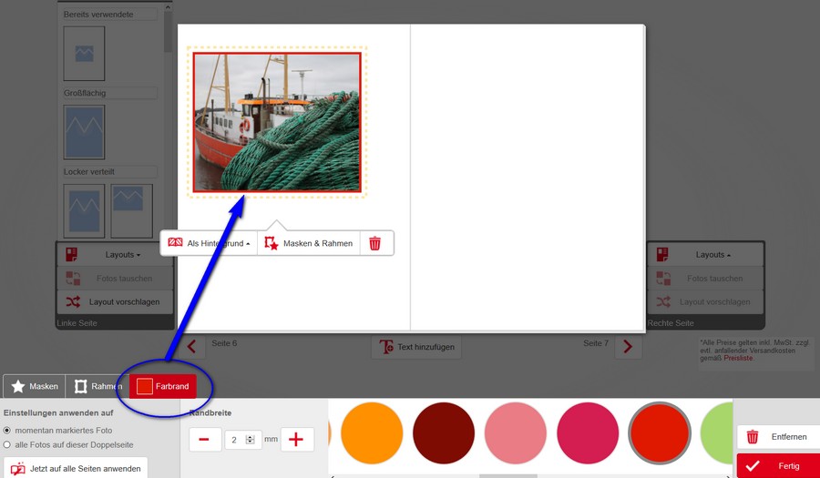The image size is (820, 478).
Task: Click the color swatches horizontal scrollbar
Action: click(507, 476)
